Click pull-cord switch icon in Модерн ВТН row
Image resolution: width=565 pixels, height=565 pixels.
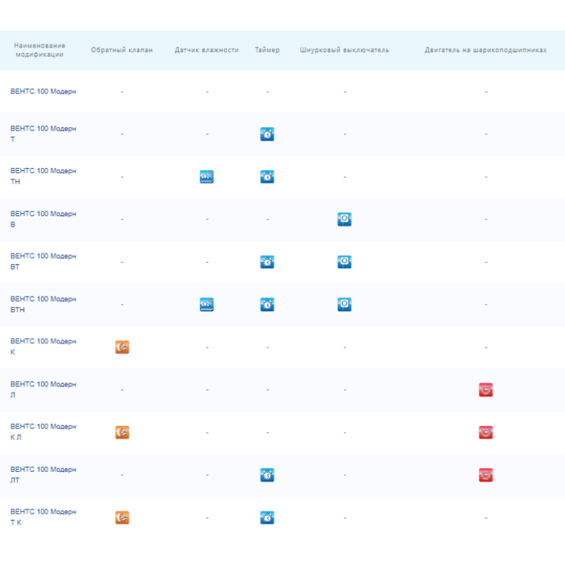click(x=345, y=305)
